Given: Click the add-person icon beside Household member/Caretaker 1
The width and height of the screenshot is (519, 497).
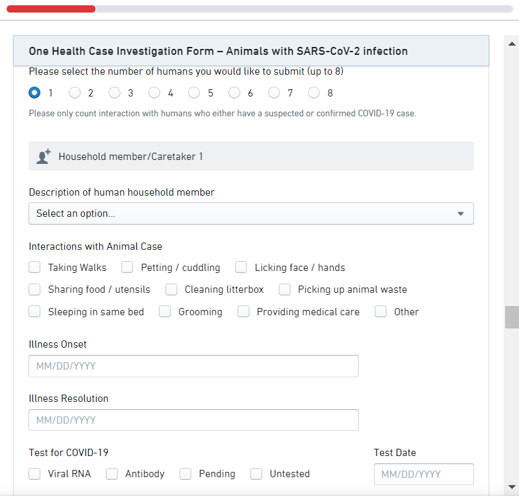Looking at the screenshot, I should [44, 157].
